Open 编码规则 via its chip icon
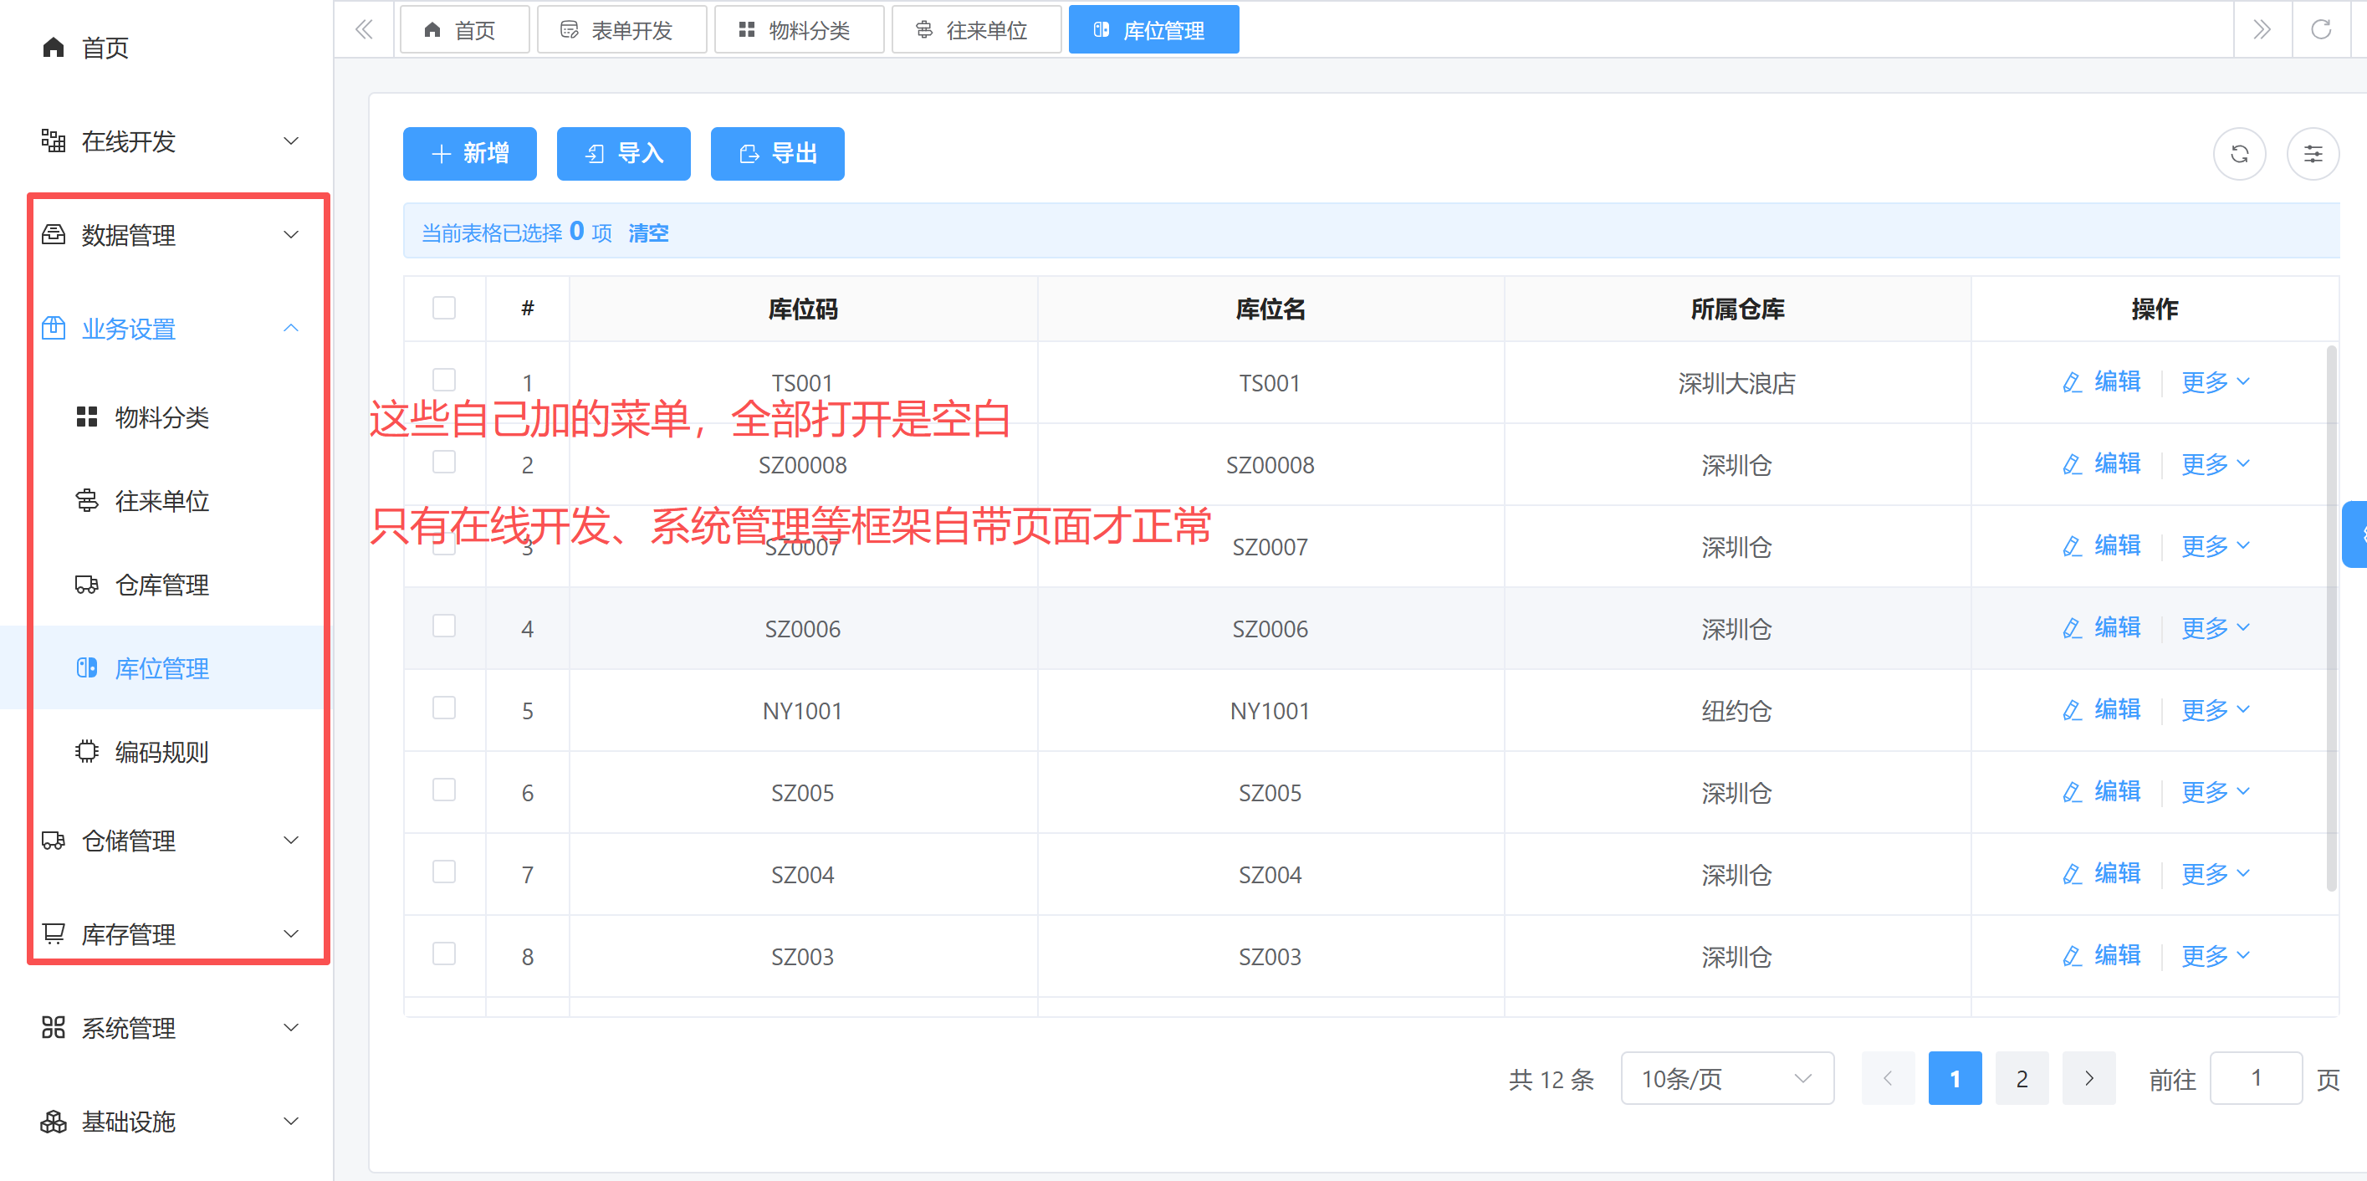The image size is (2367, 1181). (x=86, y=751)
